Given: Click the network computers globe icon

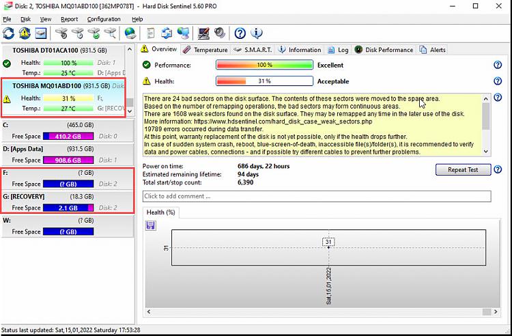Looking at the screenshot, I should pos(183,33).
